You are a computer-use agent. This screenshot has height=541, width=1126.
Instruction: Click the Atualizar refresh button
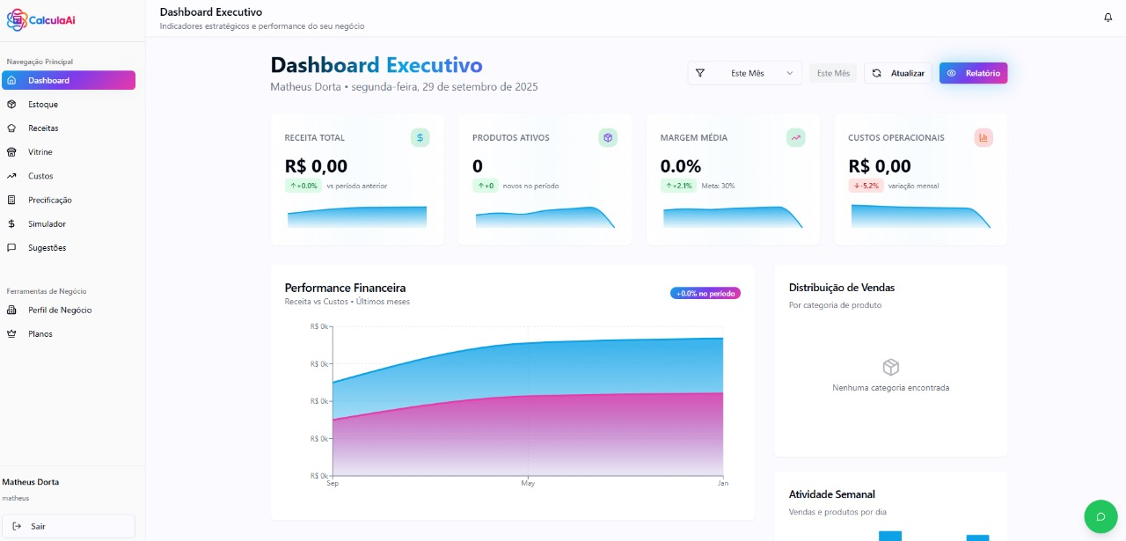897,73
